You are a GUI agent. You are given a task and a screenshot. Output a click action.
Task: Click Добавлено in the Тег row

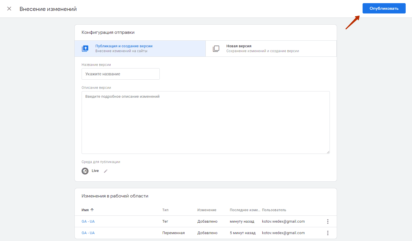[207, 222]
